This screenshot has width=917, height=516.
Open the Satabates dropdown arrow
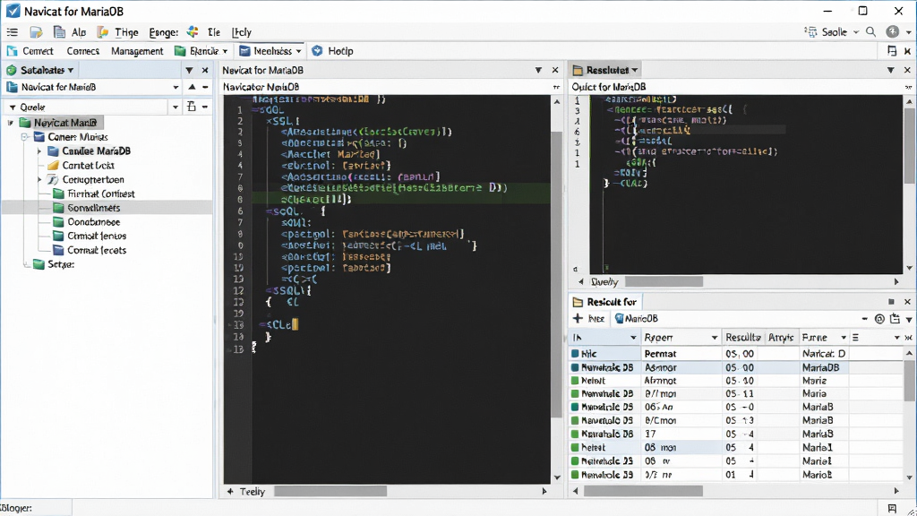click(x=71, y=70)
